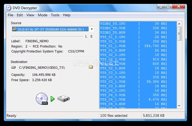Select VTS_03_0.VOB file row
This screenshot has width=192, height=126.
[x=138, y=77]
